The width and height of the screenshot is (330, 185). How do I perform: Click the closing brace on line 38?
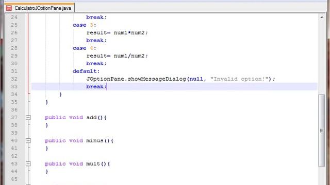pyautogui.click(x=47, y=125)
